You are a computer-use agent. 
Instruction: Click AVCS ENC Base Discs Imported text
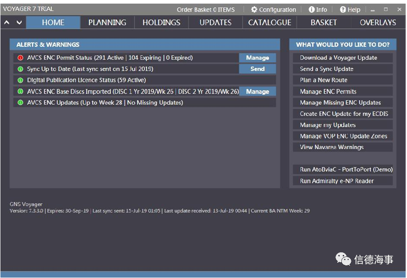click(x=133, y=91)
